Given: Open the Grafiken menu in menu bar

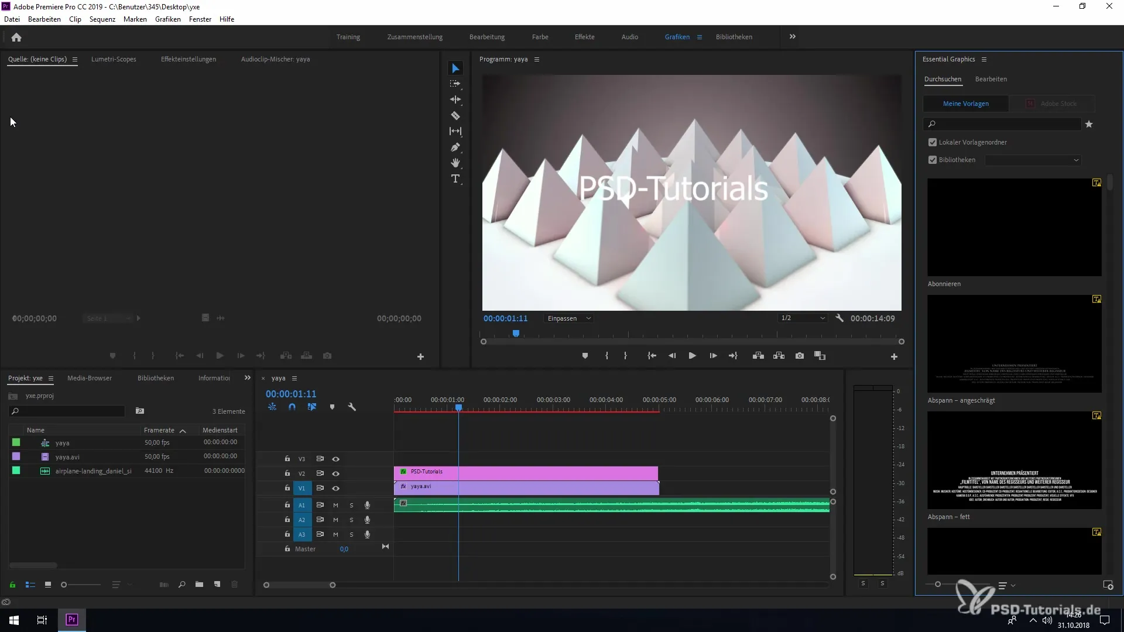Looking at the screenshot, I should [x=168, y=19].
